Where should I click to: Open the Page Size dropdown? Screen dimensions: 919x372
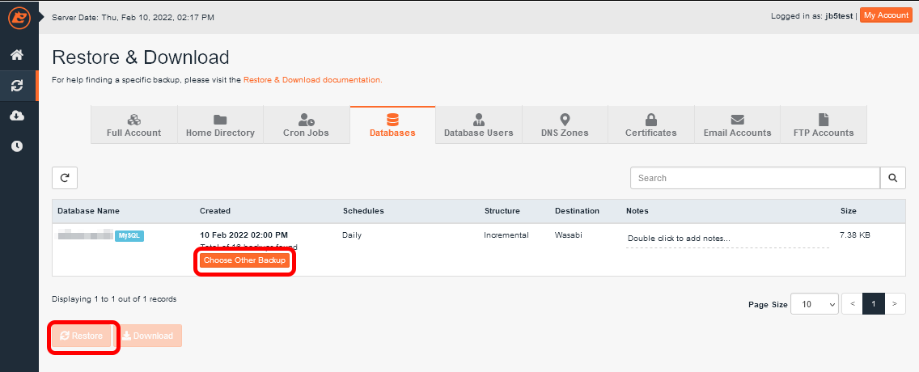click(x=814, y=304)
